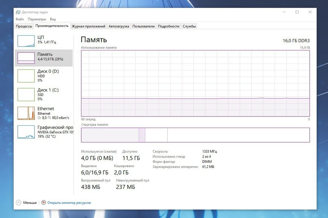Select the Память mini graph thumbnail
328x218 pixels.
click(26, 58)
